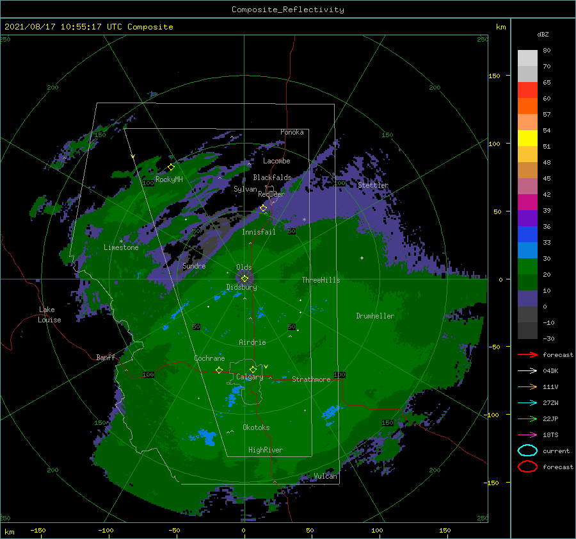This screenshot has height=539, width=576.
Task: Click the Calgary city label
Action: click(250, 377)
